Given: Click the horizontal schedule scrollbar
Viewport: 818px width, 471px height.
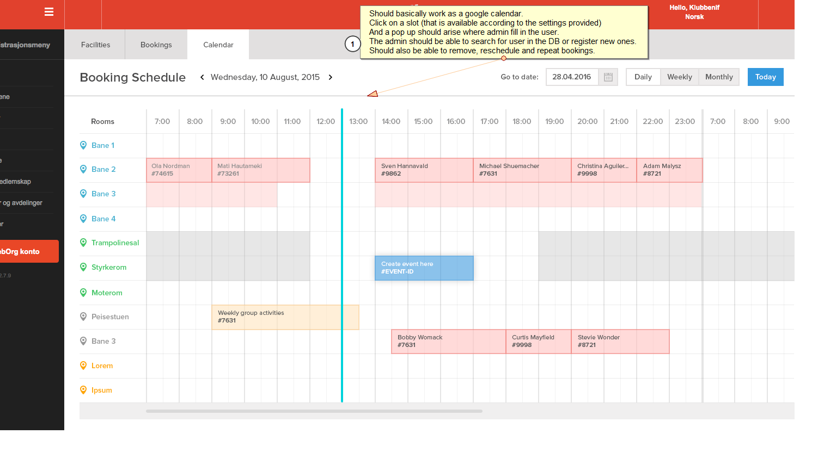Looking at the screenshot, I should point(314,411).
